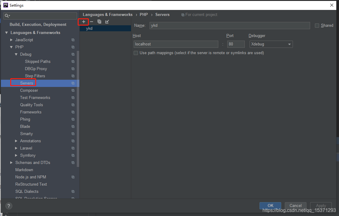The height and width of the screenshot is (216, 339).
Task: Click the Cancel button
Action: pyautogui.click(x=295, y=205)
